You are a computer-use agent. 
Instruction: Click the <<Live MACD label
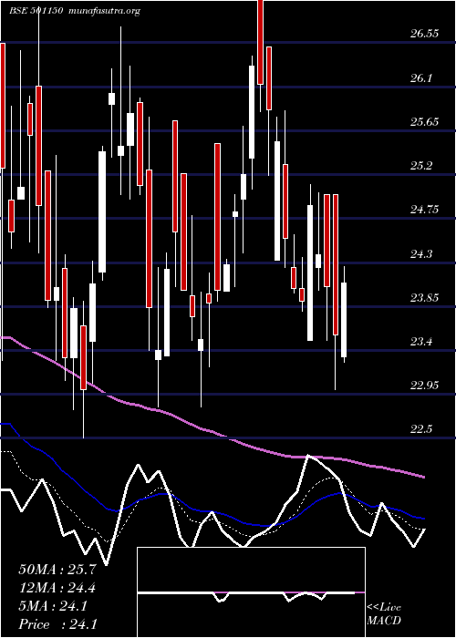pyautogui.click(x=384, y=614)
